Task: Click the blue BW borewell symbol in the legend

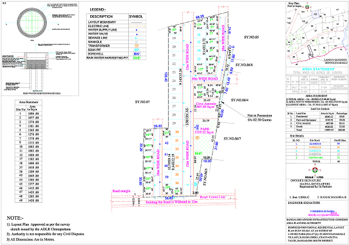Action: point(136,54)
